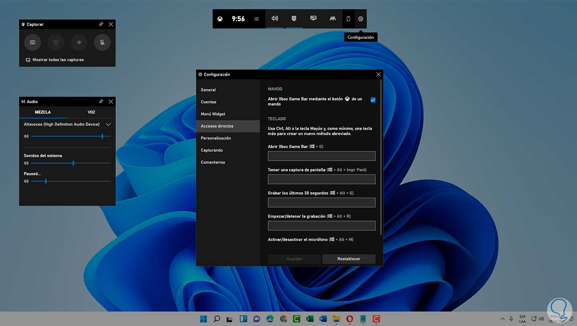Click the Grabar los últimos 30 segundos field
The height and width of the screenshot is (326, 577).
322,202
